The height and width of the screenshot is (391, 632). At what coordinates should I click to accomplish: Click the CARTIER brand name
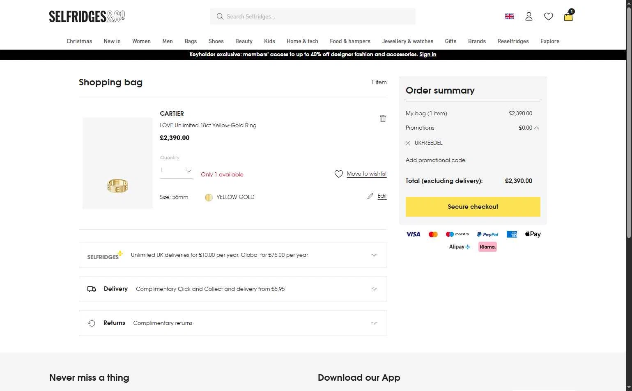pyautogui.click(x=172, y=114)
